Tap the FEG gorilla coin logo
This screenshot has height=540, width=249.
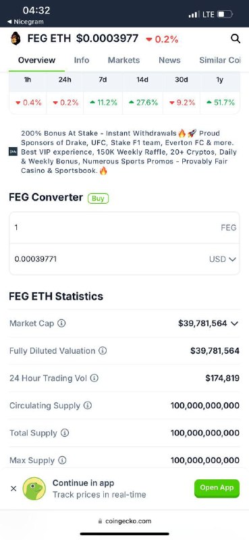(16, 38)
